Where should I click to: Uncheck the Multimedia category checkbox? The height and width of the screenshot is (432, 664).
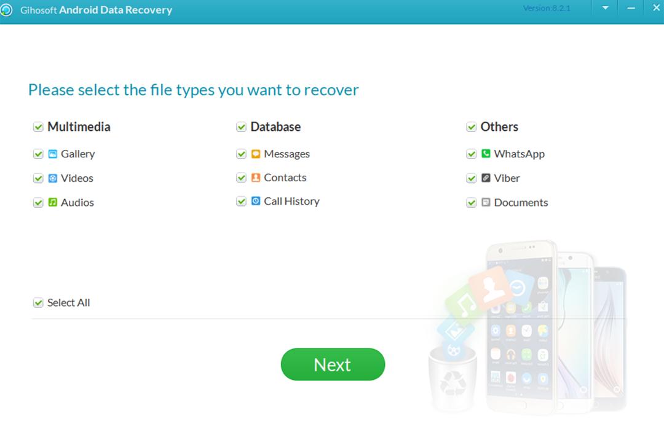click(x=38, y=127)
